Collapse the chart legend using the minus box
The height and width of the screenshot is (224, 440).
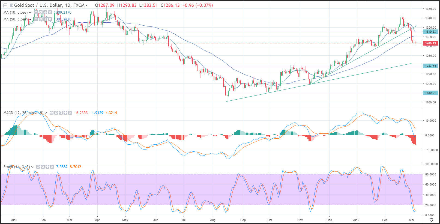tap(5, 5)
